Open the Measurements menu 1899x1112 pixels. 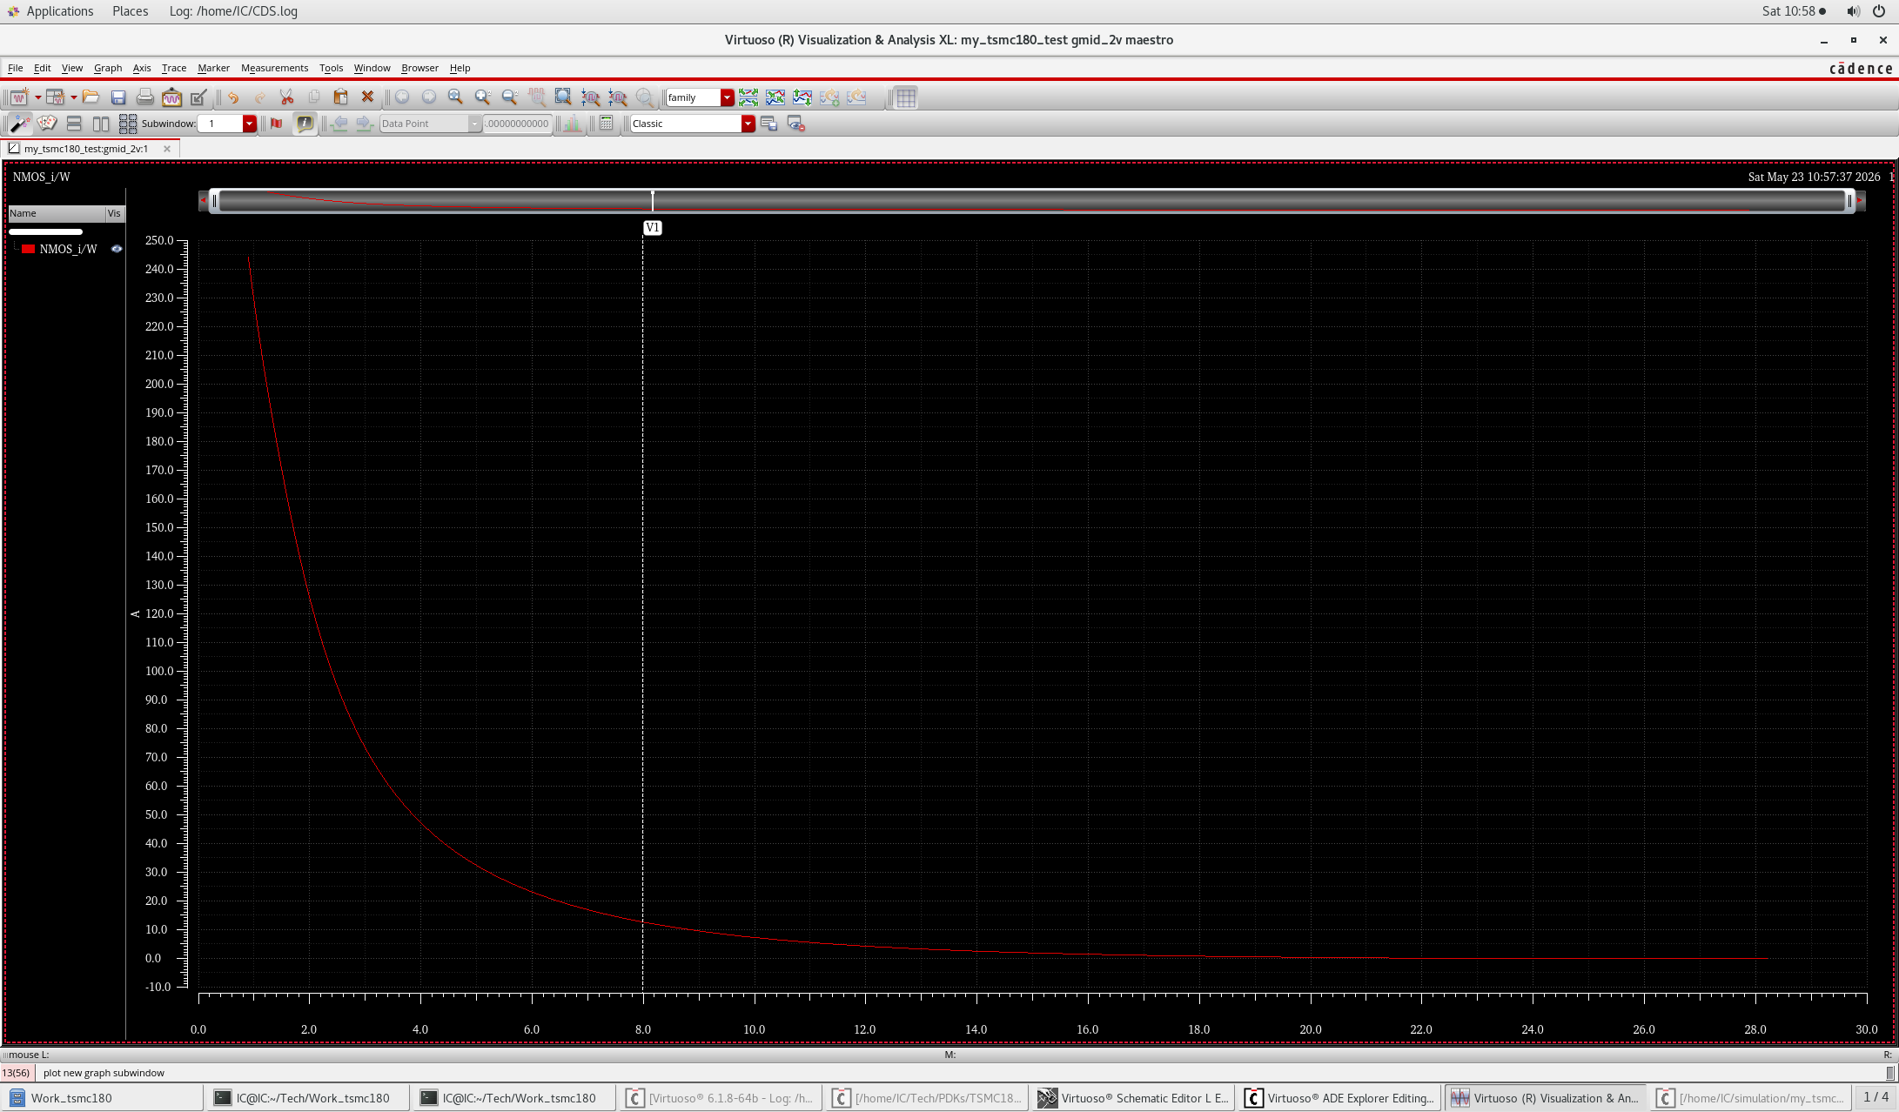point(274,68)
